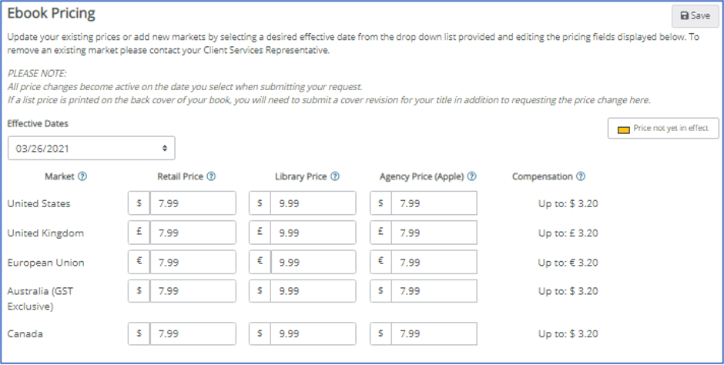Viewport: 724px width, 365px height.
Task: Click the help icon beside Retail Price
Action: click(x=211, y=176)
